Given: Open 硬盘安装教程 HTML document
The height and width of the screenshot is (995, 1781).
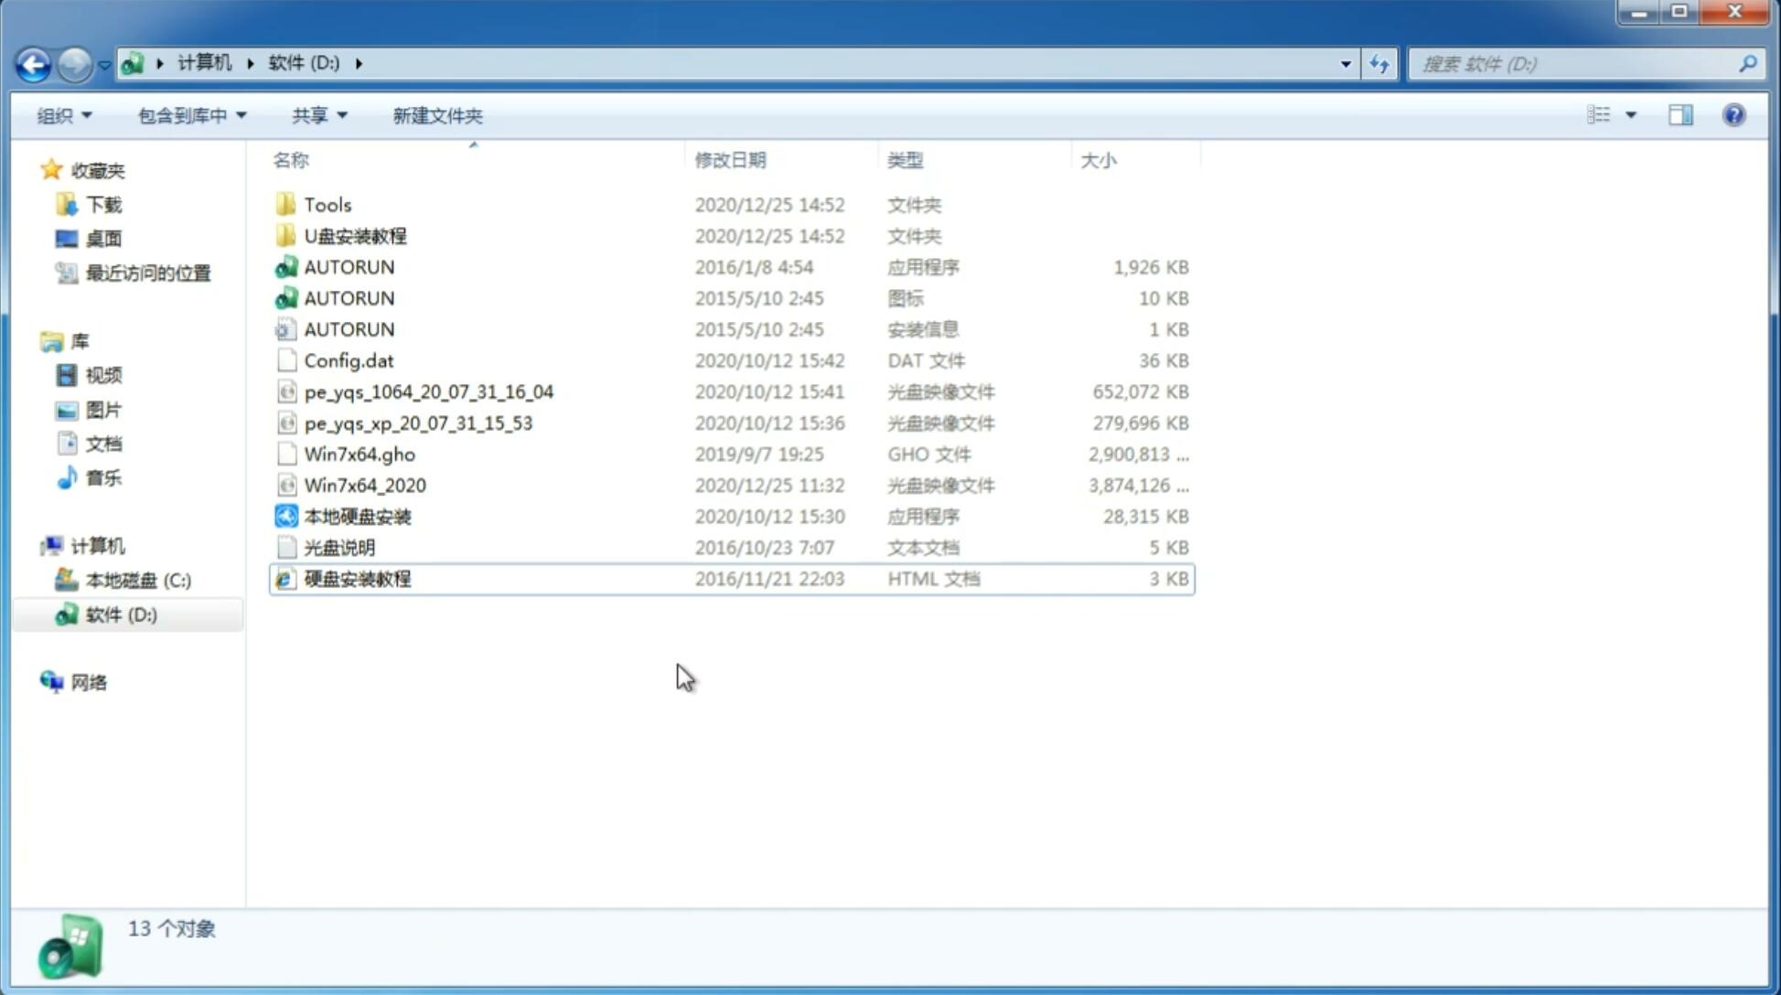Looking at the screenshot, I should (356, 578).
